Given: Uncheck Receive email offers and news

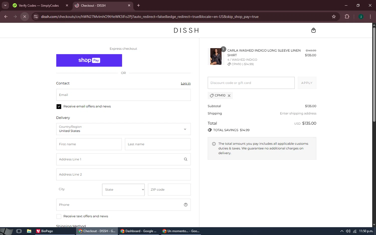Looking at the screenshot, I should [59, 106].
